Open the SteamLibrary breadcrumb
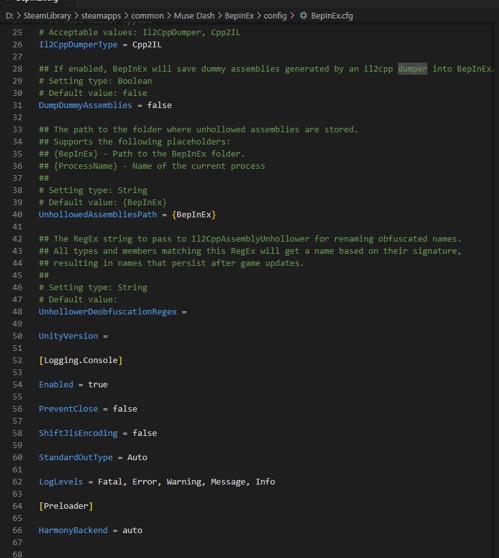The image size is (499, 558). 47,15
